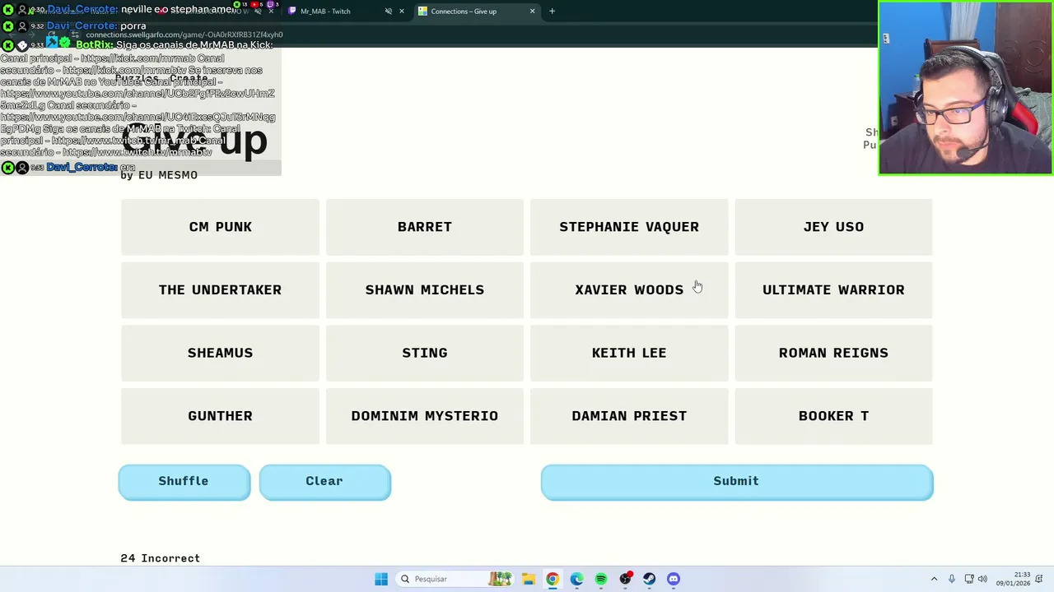Shuffle the puzzle tiles
The height and width of the screenshot is (592, 1054).
click(184, 482)
